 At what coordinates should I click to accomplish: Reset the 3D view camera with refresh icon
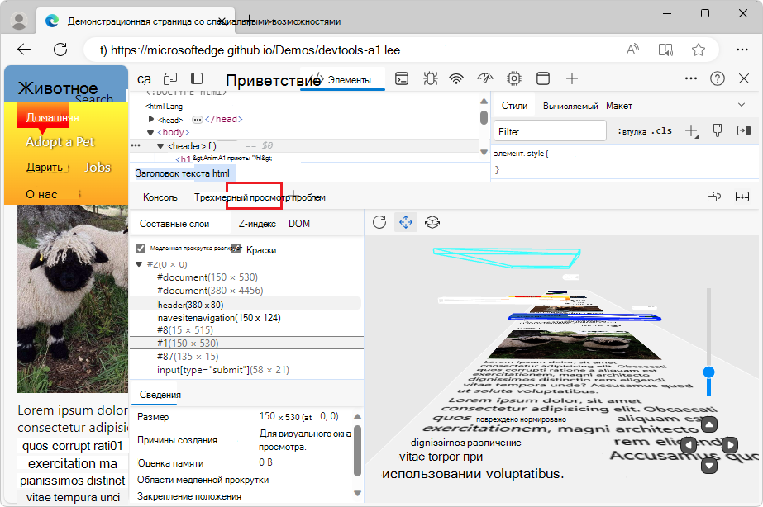click(379, 222)
